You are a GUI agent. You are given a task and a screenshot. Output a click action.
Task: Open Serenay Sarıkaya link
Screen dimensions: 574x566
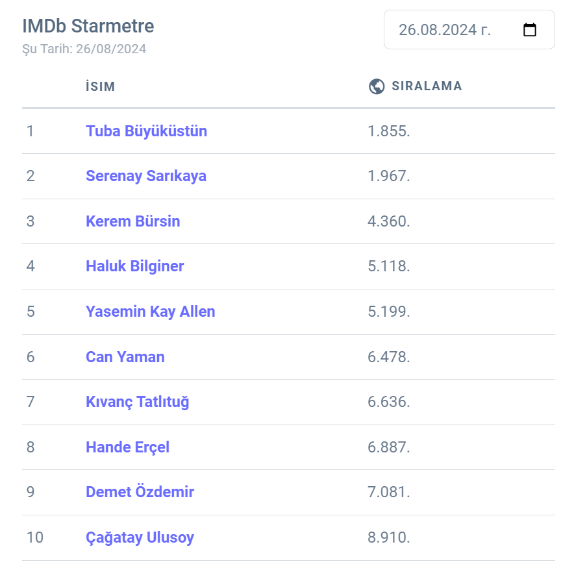point(146,176)
